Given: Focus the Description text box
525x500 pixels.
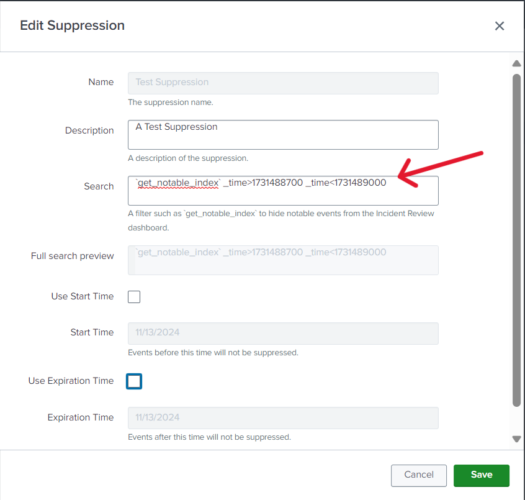Looking at the screenshot, I should click(283, 135).
